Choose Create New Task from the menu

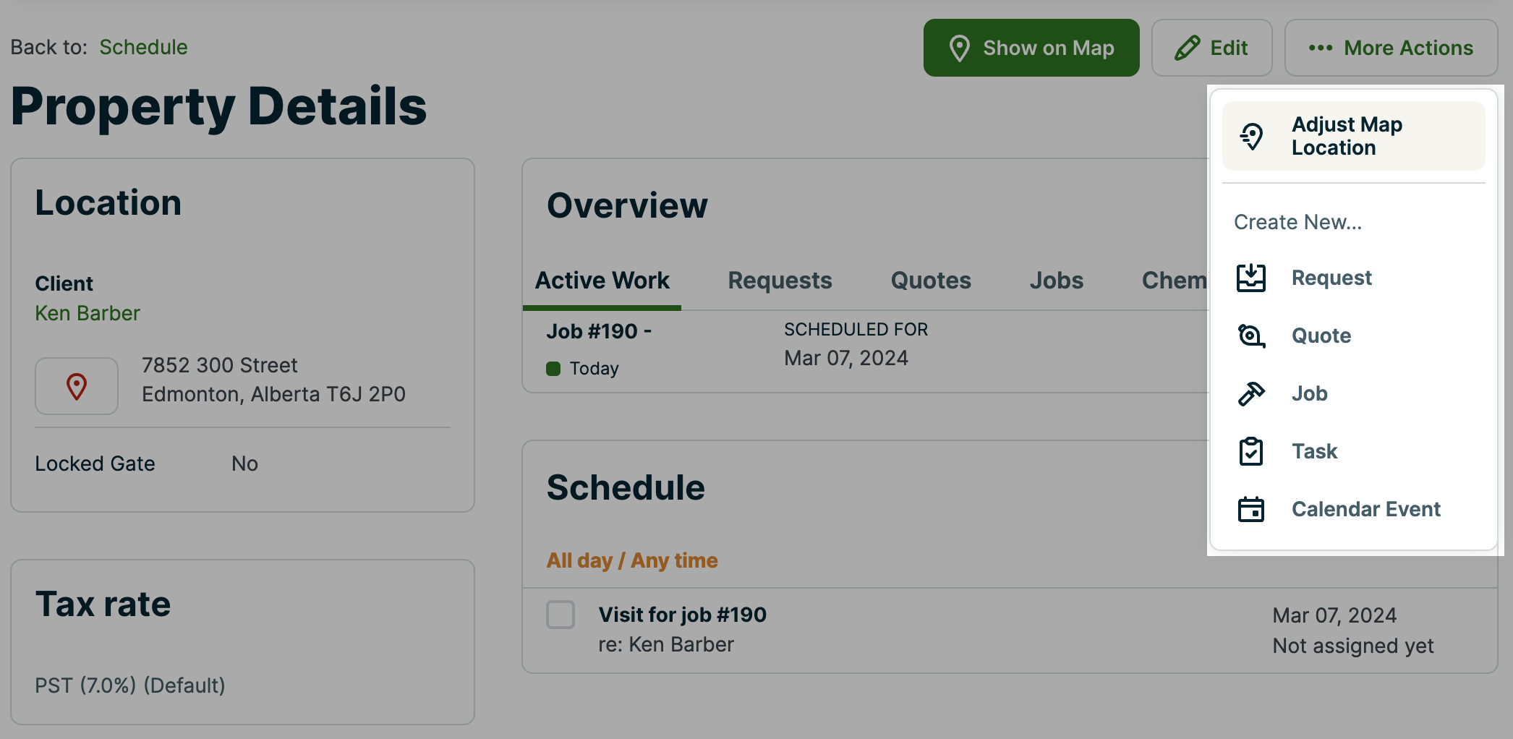point(1313,450)
